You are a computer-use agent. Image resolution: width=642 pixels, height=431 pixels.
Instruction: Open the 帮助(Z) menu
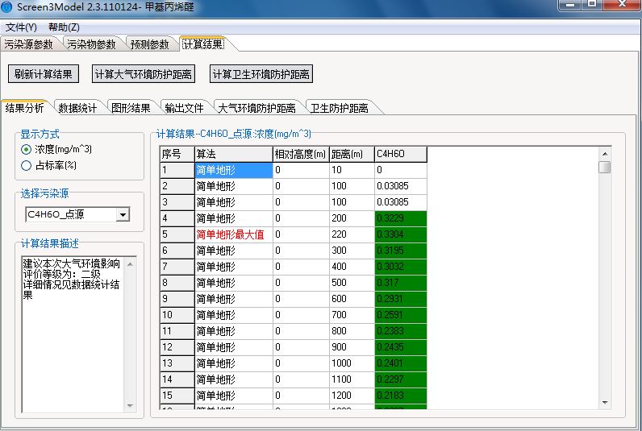(x=64, y=27)
